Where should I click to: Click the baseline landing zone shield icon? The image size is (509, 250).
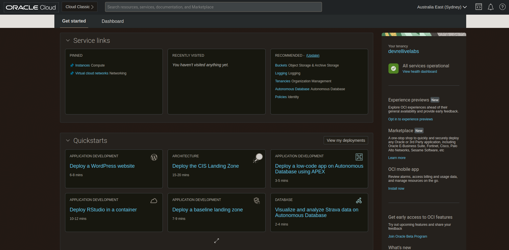(257, 201)
